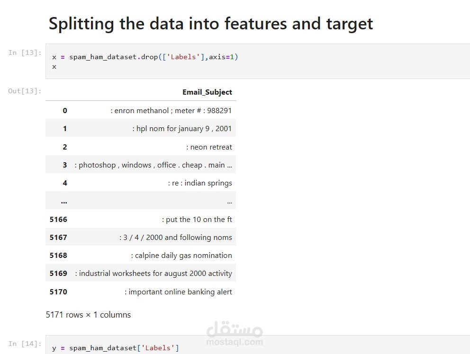Select the '3 / 4 / 2000 and following noms' cell

[176, 237]
